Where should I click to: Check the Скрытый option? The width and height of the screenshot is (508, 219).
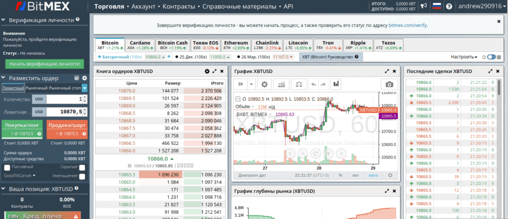click(x=82, y=167)
